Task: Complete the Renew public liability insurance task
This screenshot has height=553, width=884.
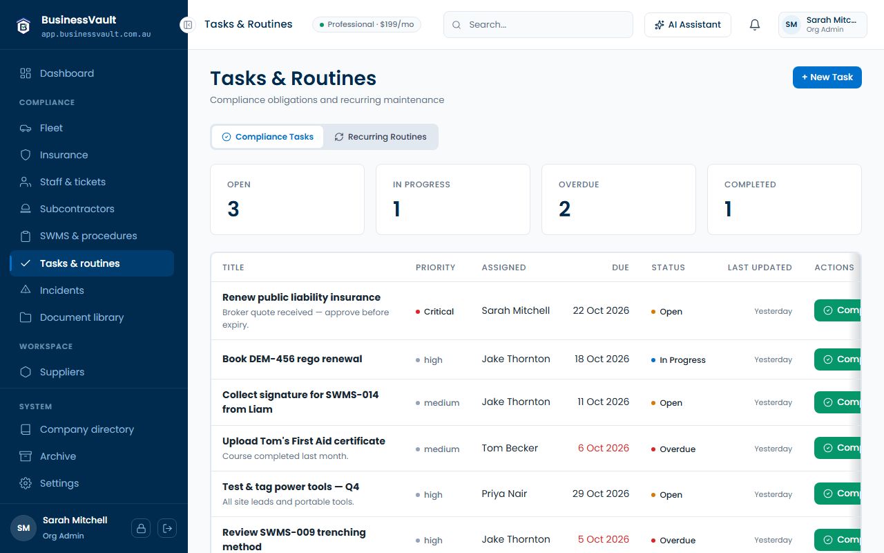Action: [838, 310]
